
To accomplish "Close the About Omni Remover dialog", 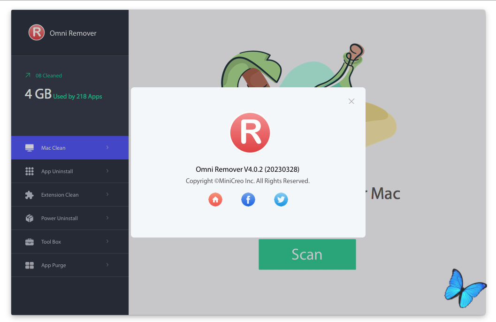I will coord(351,101).
